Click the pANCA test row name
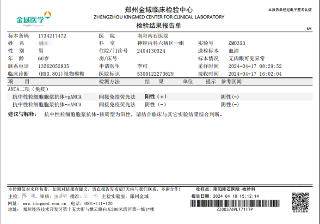The width and height of the screenshot is (320, 224). tap(47, 97)
